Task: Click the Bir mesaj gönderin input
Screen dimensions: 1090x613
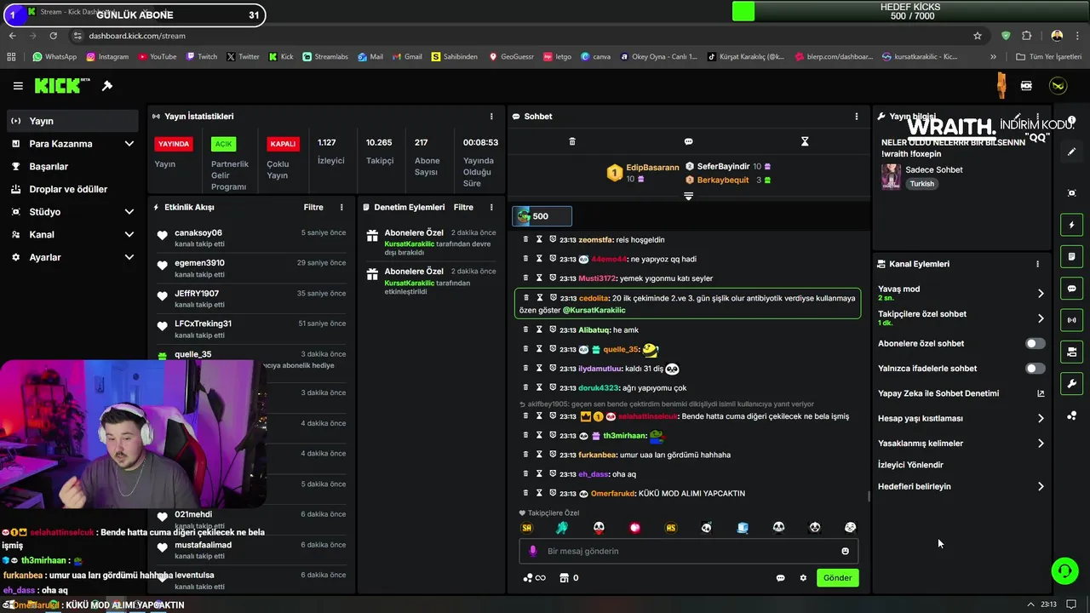Action: pos(690,551)
